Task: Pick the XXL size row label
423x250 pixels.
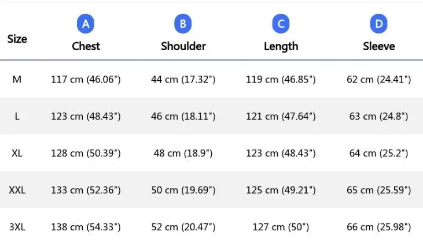Action: [x=17, y=190]
